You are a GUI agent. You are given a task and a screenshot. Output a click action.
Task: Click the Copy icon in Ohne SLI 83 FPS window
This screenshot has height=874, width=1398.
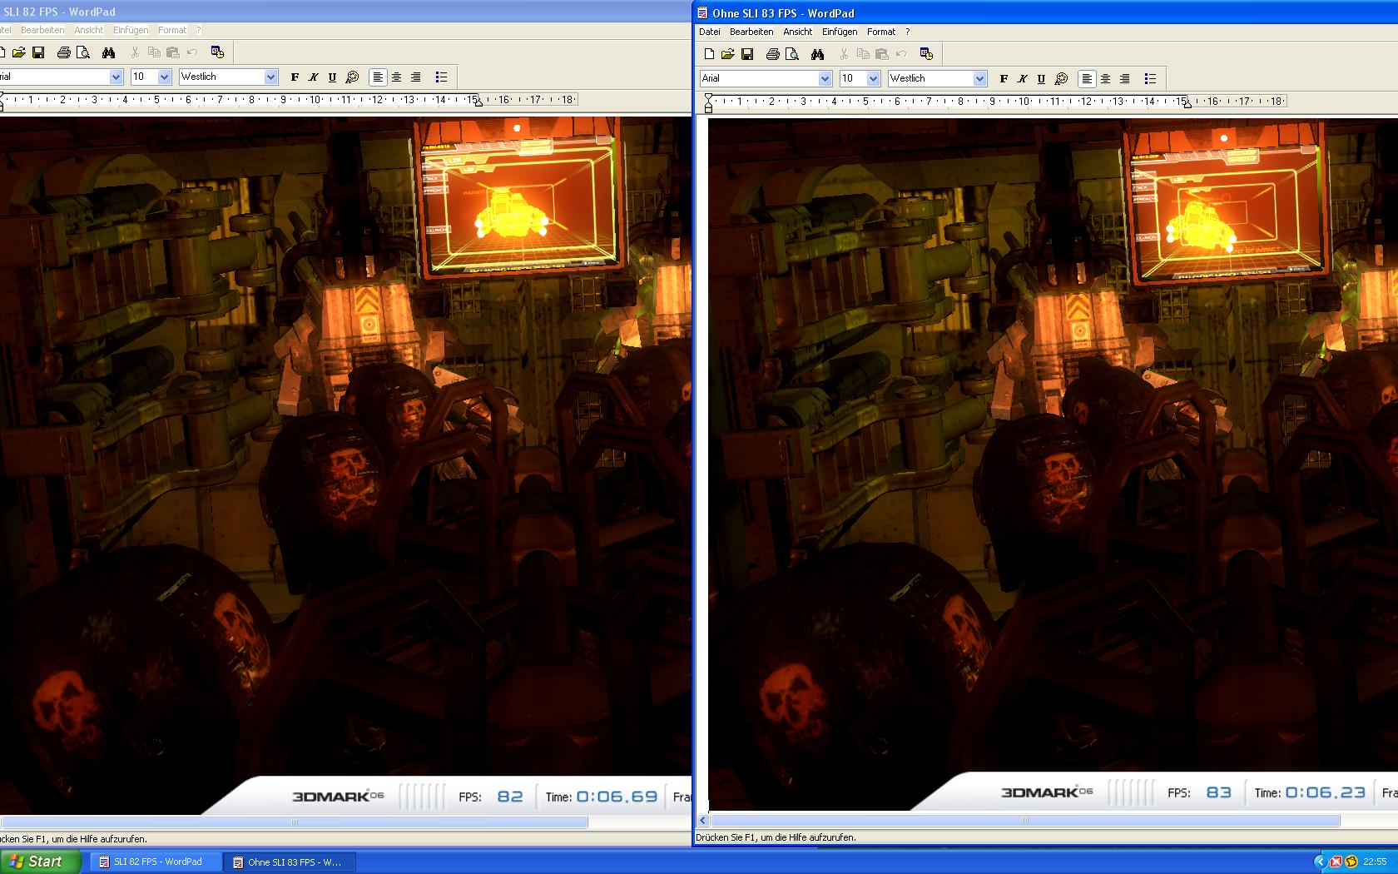pyautogui.click(x=863, y=54)
